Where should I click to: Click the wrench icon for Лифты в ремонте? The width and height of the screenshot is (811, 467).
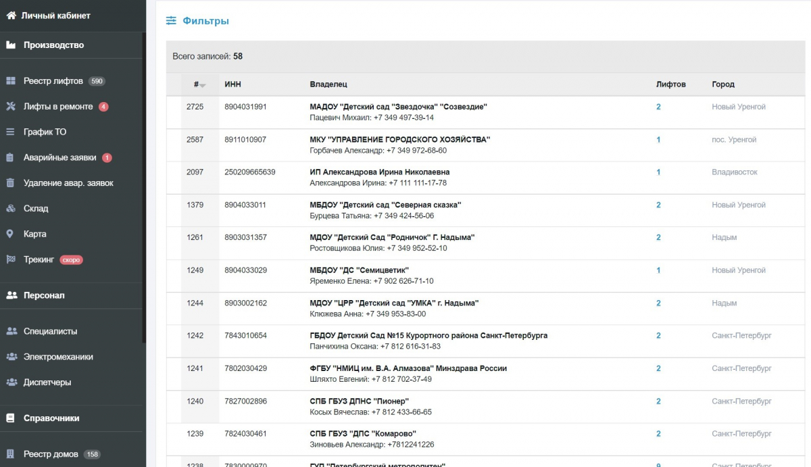(11, 106)
